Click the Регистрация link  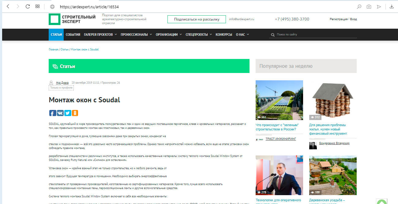point(338,19)
